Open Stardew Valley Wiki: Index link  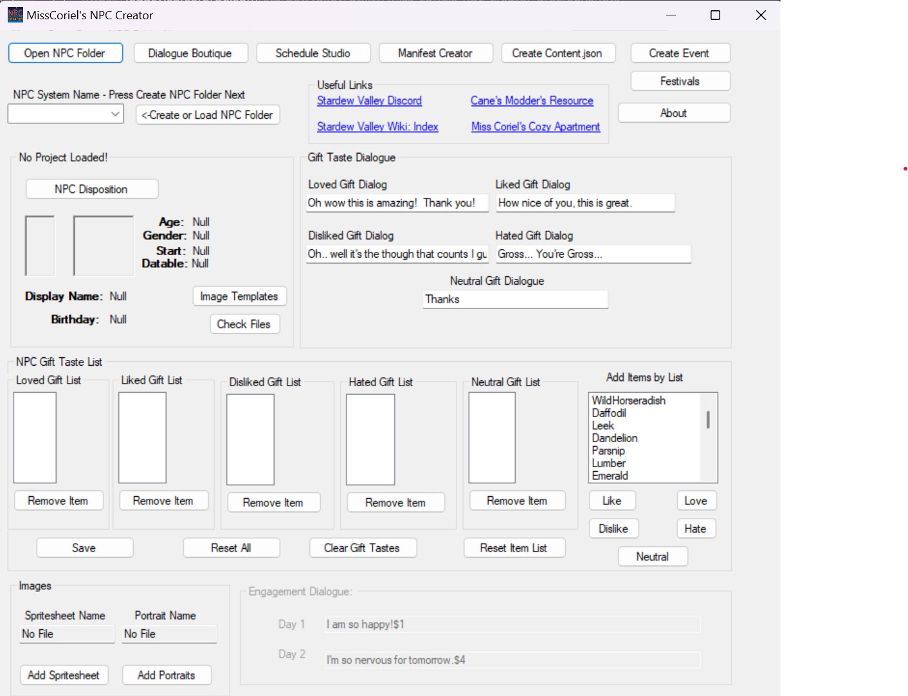tap(377, 127)
